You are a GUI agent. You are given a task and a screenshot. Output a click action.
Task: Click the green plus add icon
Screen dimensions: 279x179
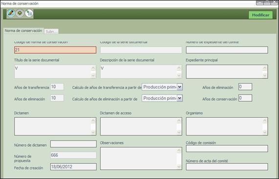pos(20,13)
